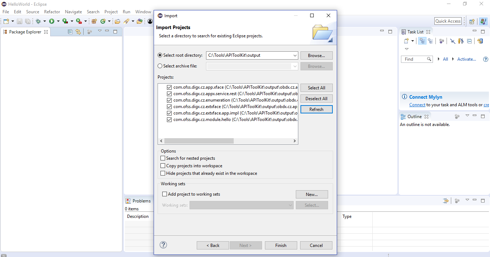Expand the 'All' task filter arrow
Viewport: 490px width, 257px height.
[439, 59]
